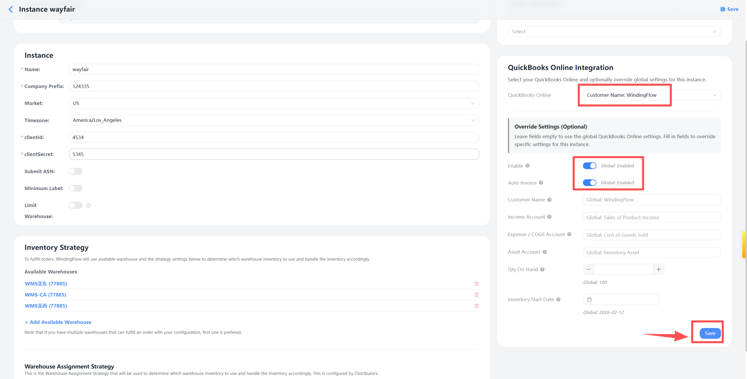
Task: Increase Qty On Hand with plus button
Action: pyautogui.click(x=659, y=269)
